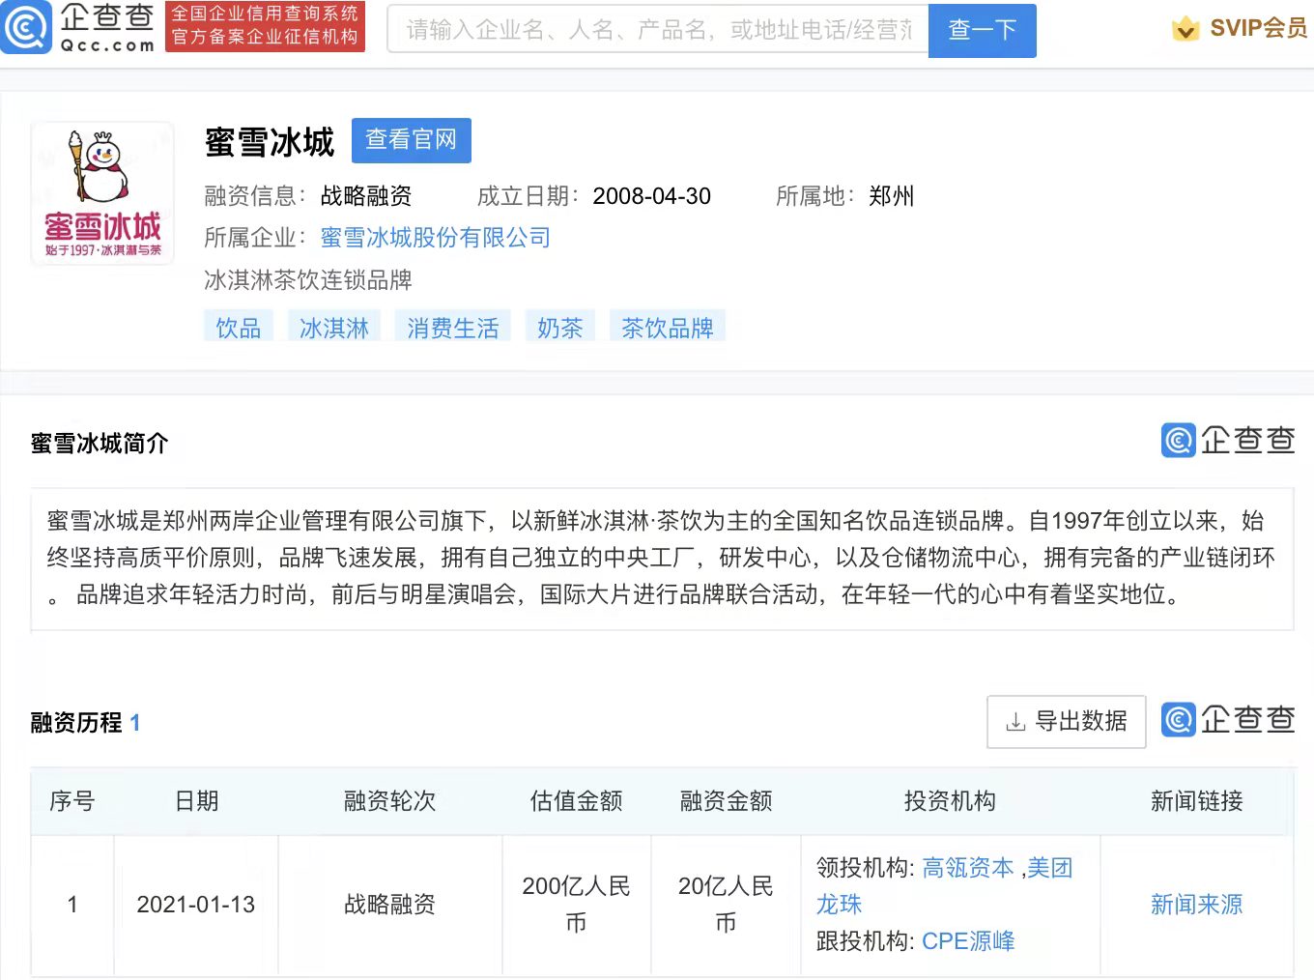Focus the company name search input field

(x=658, y=30)
